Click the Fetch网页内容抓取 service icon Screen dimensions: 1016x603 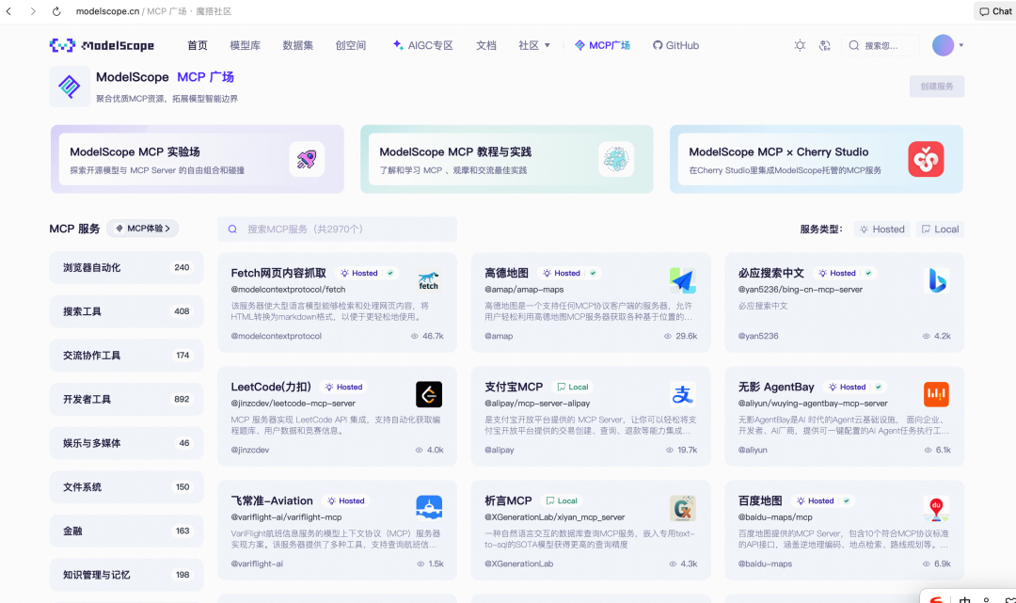click(x=428, y=279)
